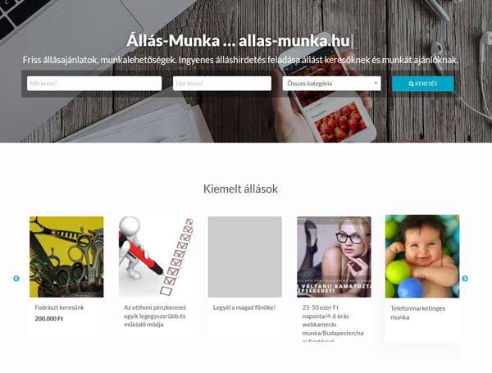Click the dropdown arrow in category selector
The image size is (492, 373).
click(x=376, y=84)
